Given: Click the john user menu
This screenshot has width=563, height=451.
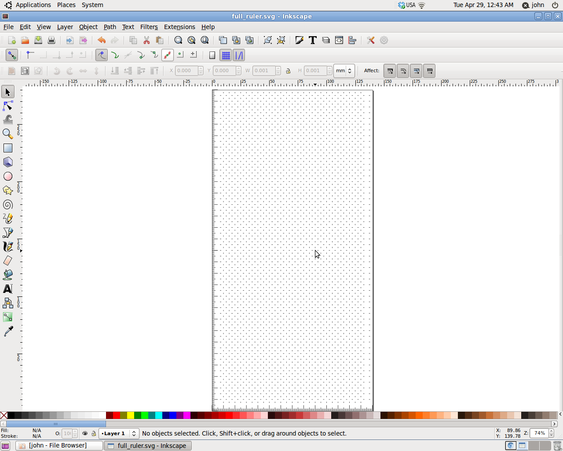Looking at the screenshot, I should tap(533, 5).
